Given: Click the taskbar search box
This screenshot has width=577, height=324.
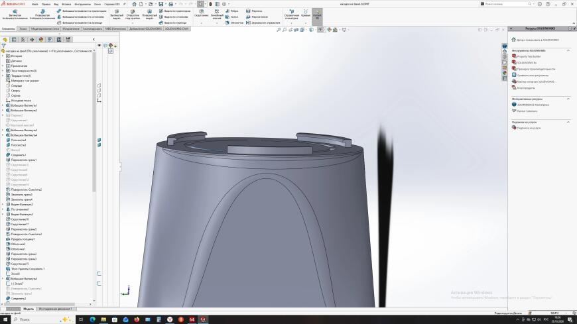Looking at the screenshot, I should (x=42, y=319).
